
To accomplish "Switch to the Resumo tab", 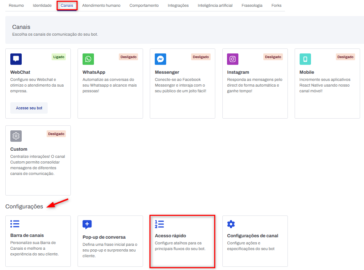I will (x=16, y=6).
